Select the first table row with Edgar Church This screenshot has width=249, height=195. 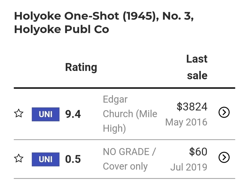(x=124, y=114)
